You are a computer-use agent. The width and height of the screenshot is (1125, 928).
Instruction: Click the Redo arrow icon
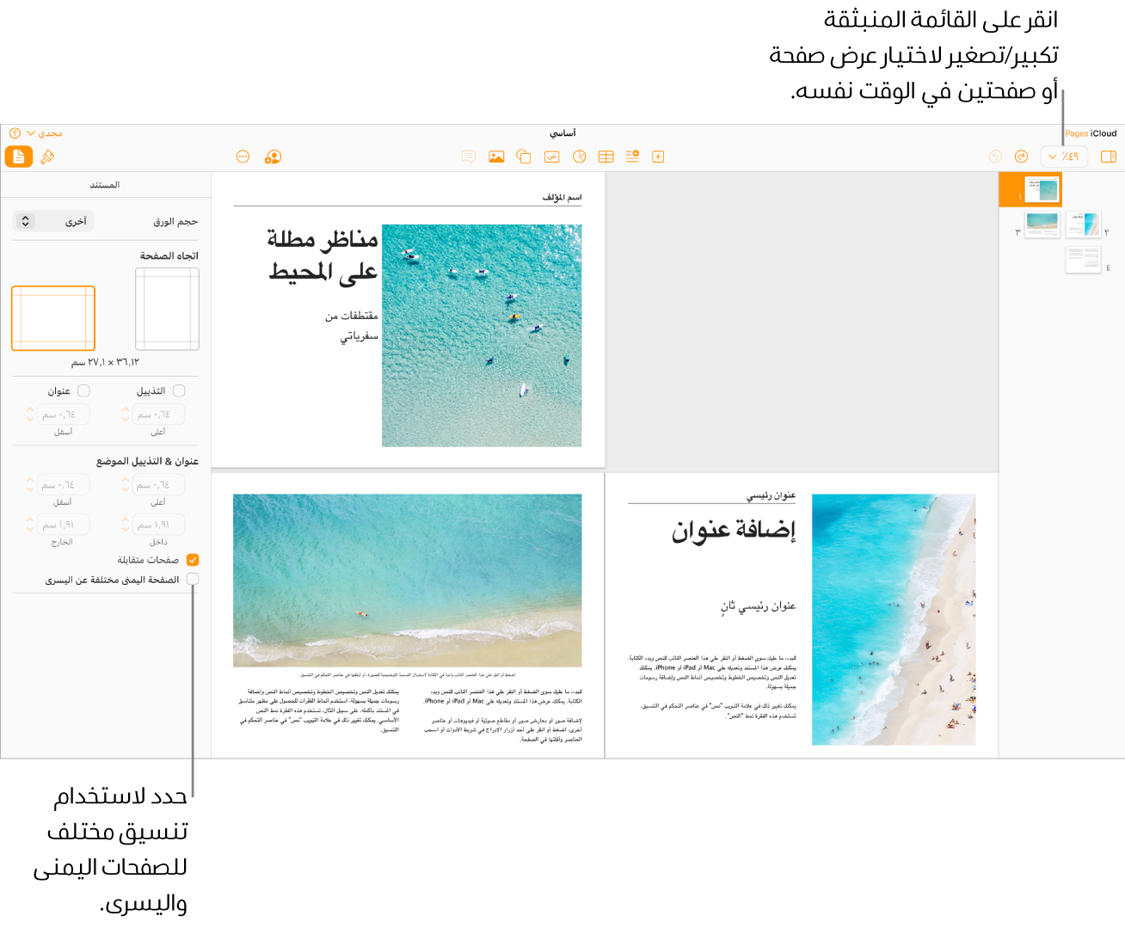click(1021, 157)
